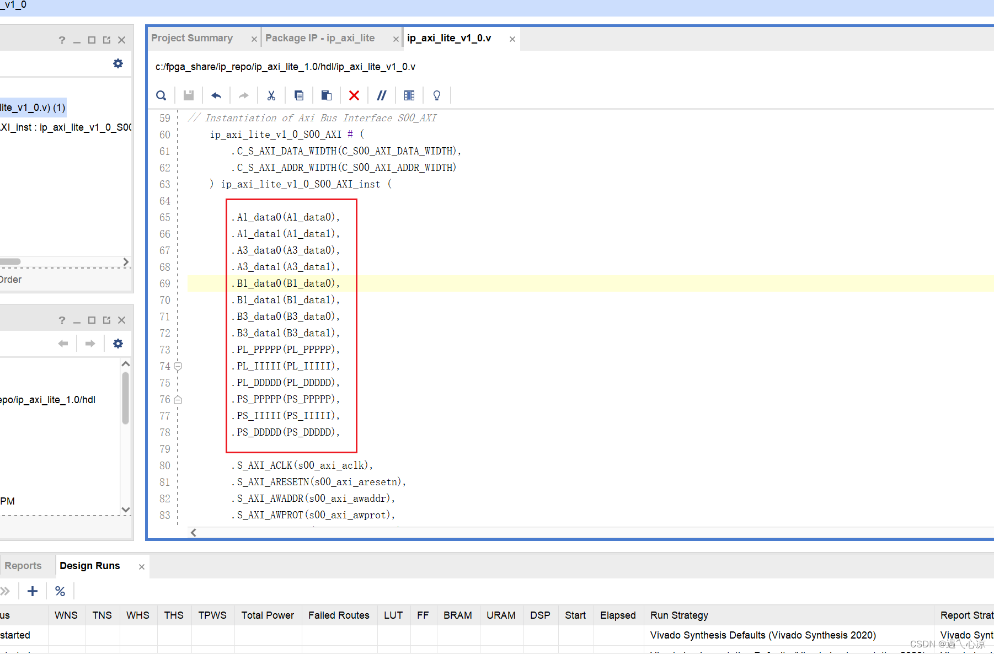Viewport: 994px width, 654px height.
Task: Open the Reports tab
Action: pyautogui.click(x=23, y=566)
